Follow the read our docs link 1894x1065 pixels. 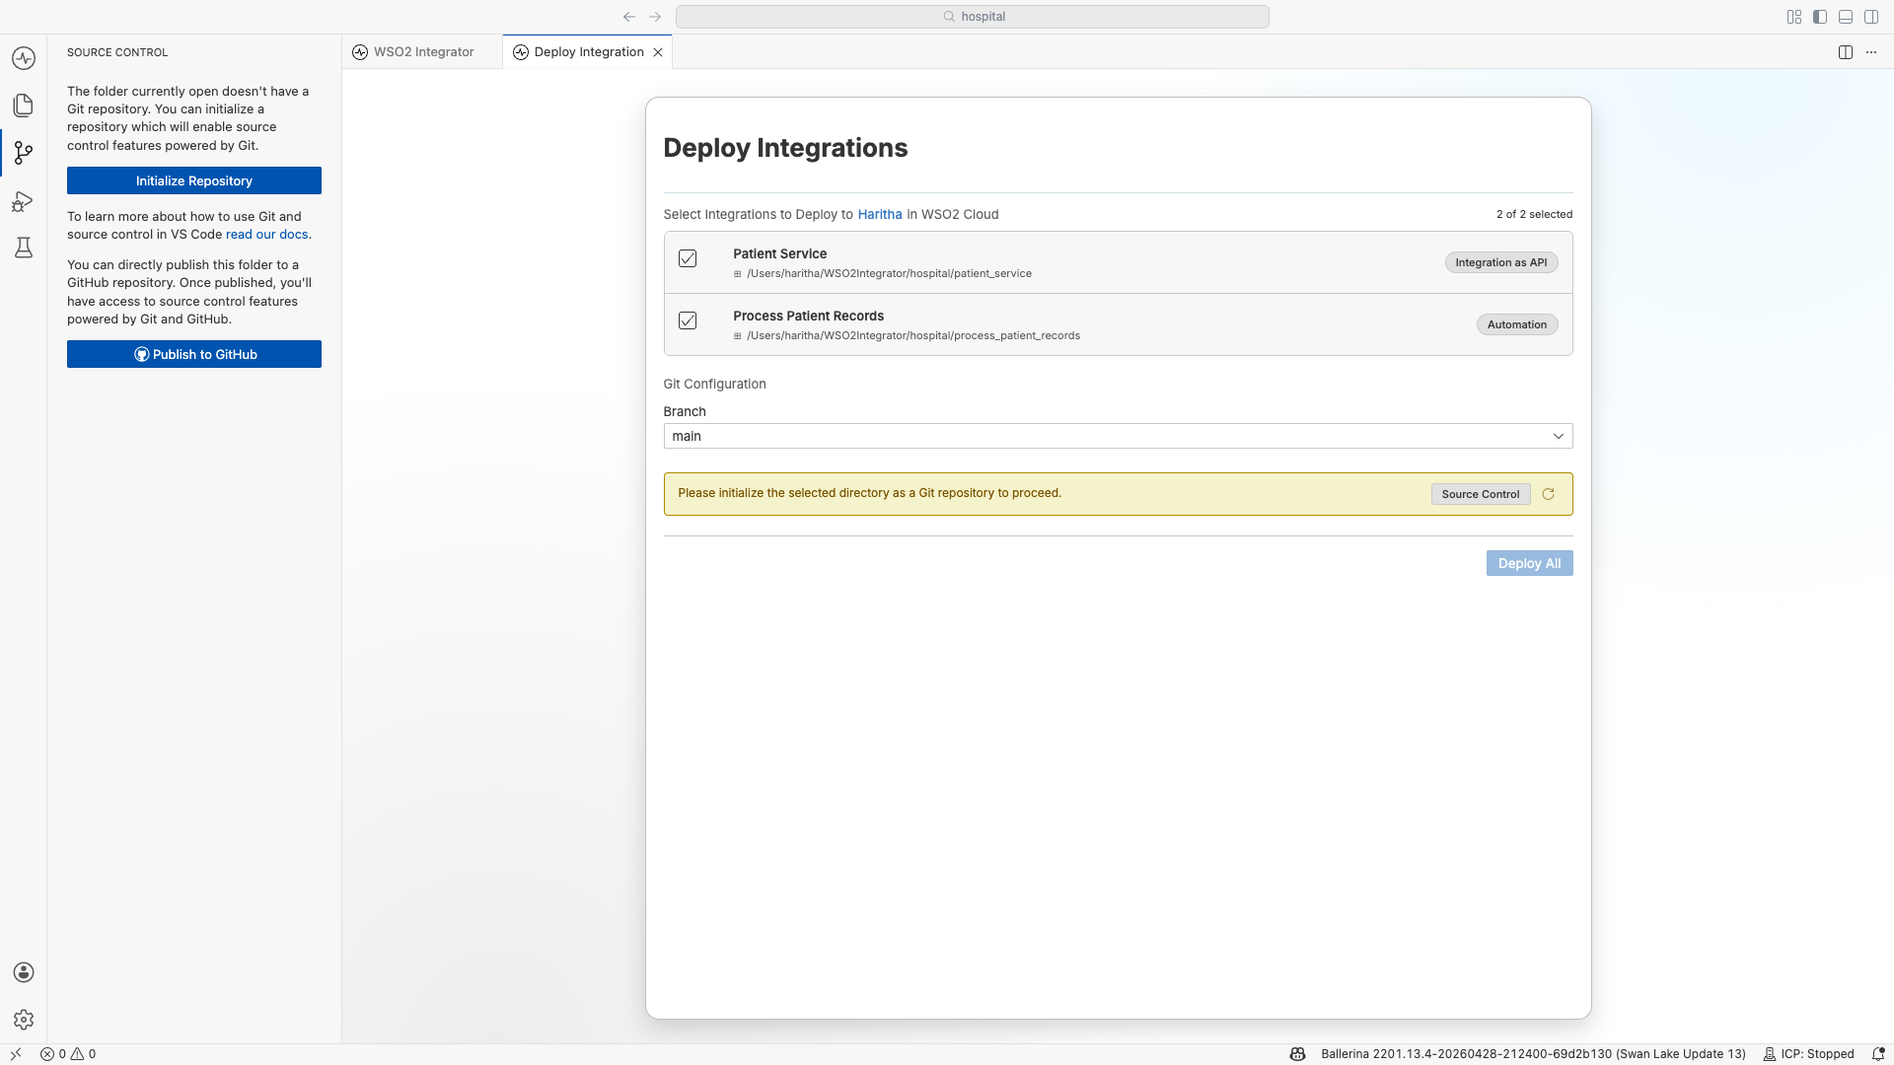(x=266, y=235)
